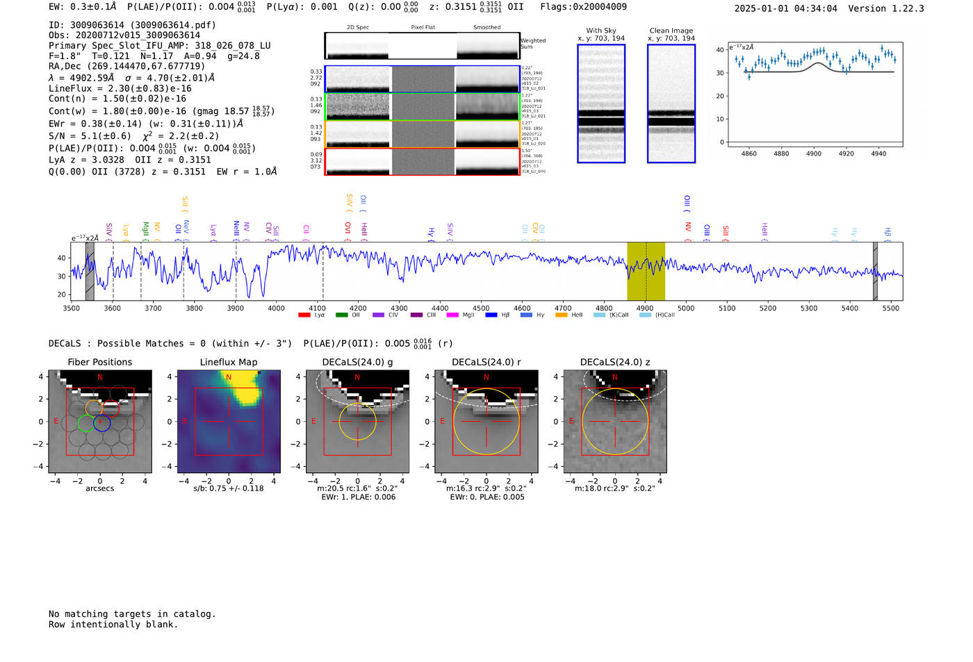Click the blue-bordered fiber 2D spectrum row
This screenshot has height=662, width=973.
point(422,79)
